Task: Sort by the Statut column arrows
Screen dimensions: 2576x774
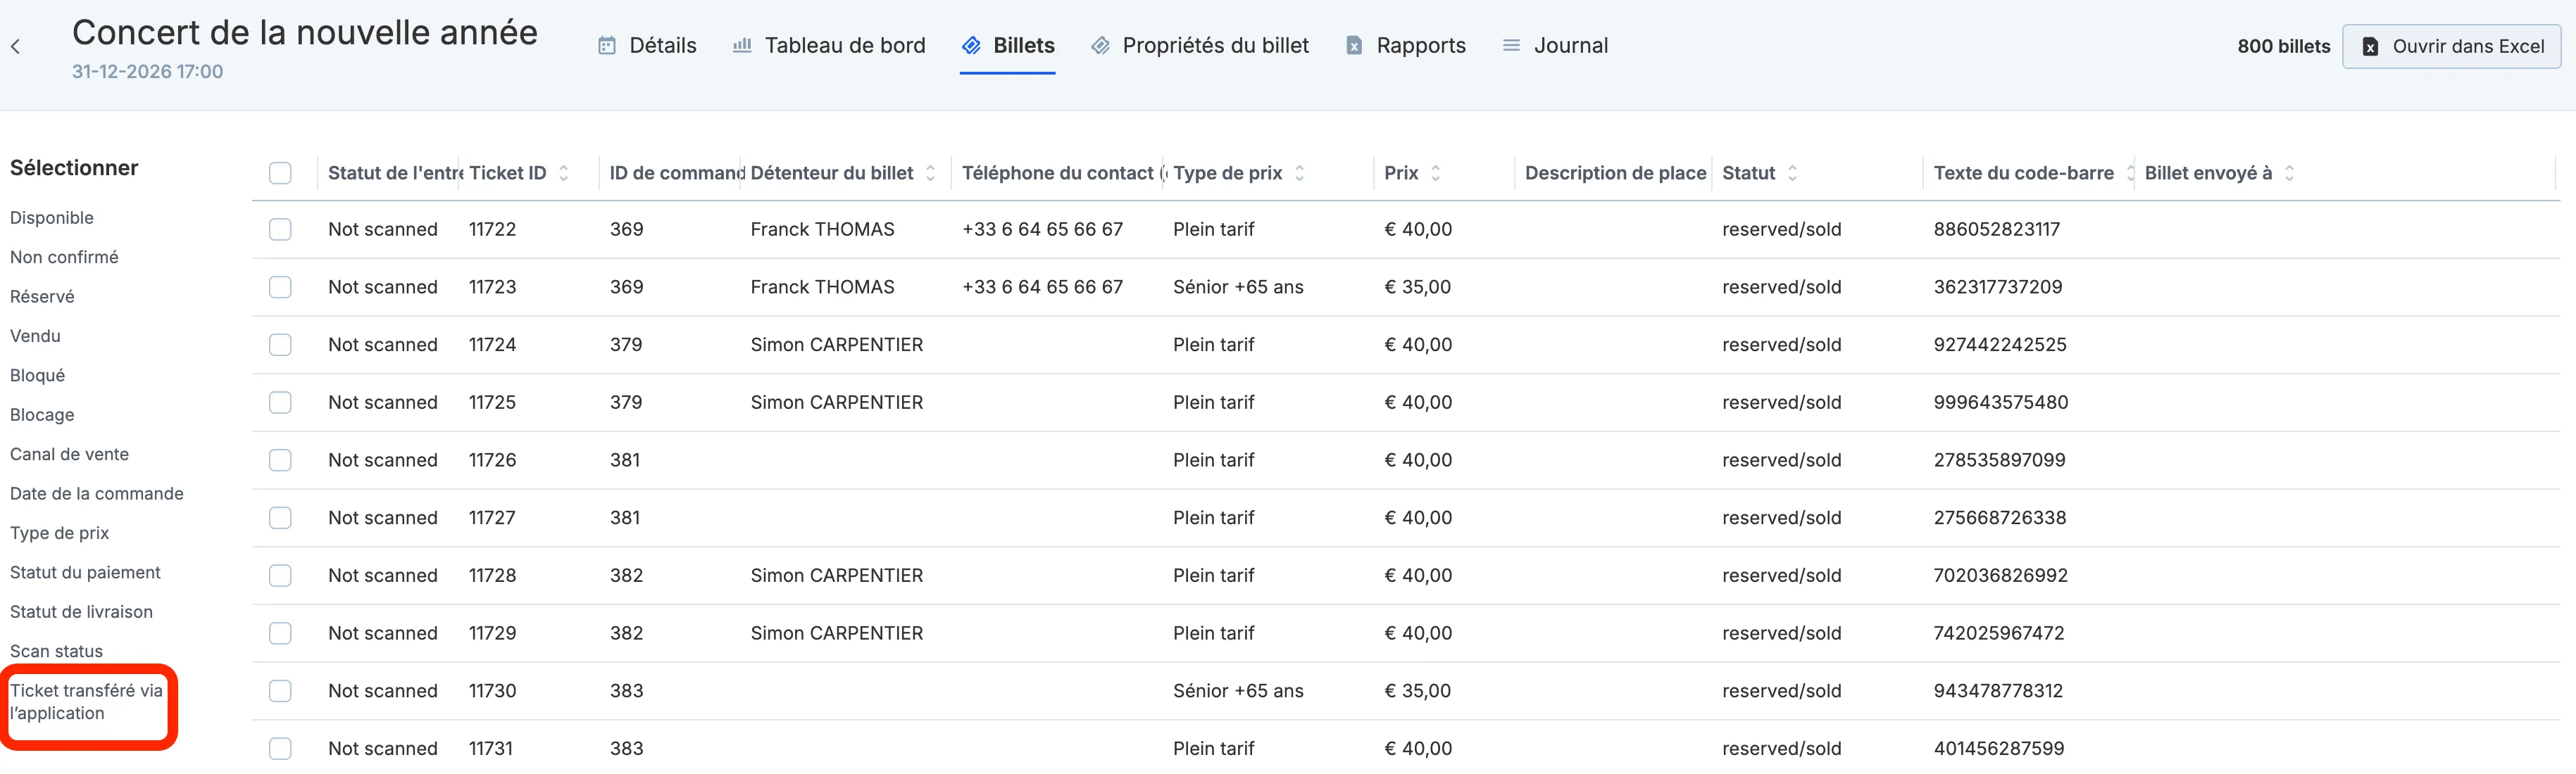Action: pos(1792,173)
